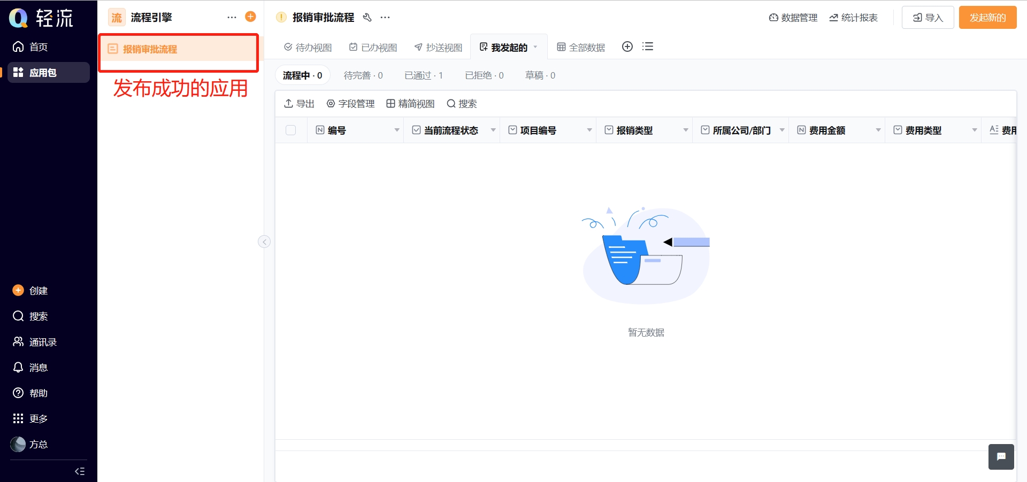Filter by 流程中 · 0
Image resolution: width=1027 pixels, height=482 pixels.
302,75
